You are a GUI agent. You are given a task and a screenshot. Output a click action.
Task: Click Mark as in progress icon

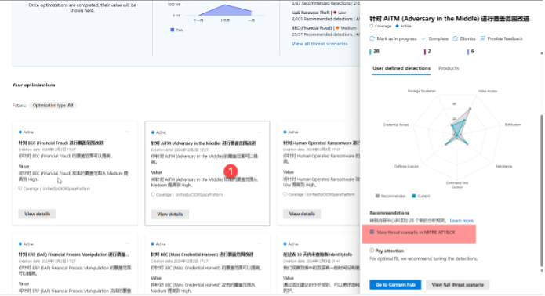pos(372,38)
